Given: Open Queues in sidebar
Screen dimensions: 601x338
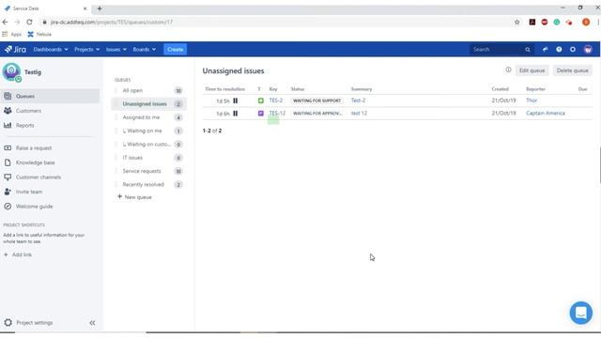Looking at the screenshot, I should point(50,96).
